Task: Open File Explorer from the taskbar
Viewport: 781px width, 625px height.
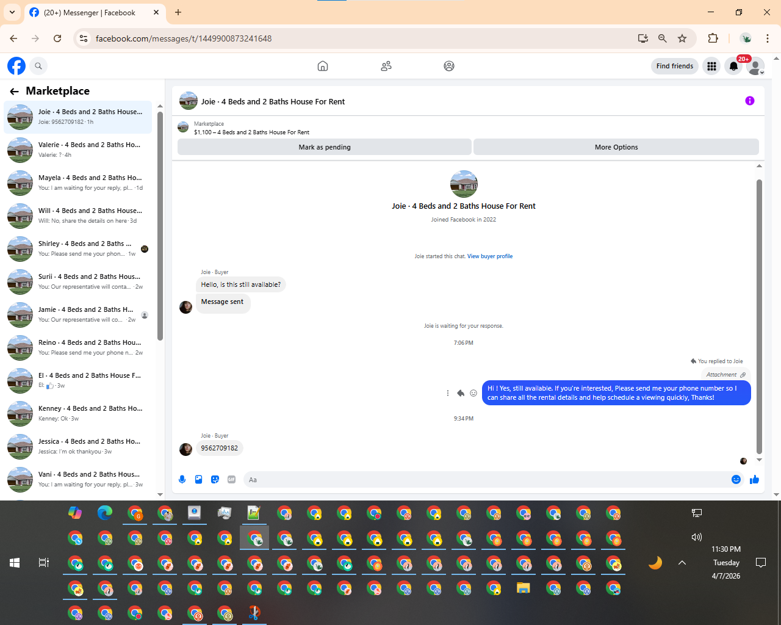Action: coord(524,588)
